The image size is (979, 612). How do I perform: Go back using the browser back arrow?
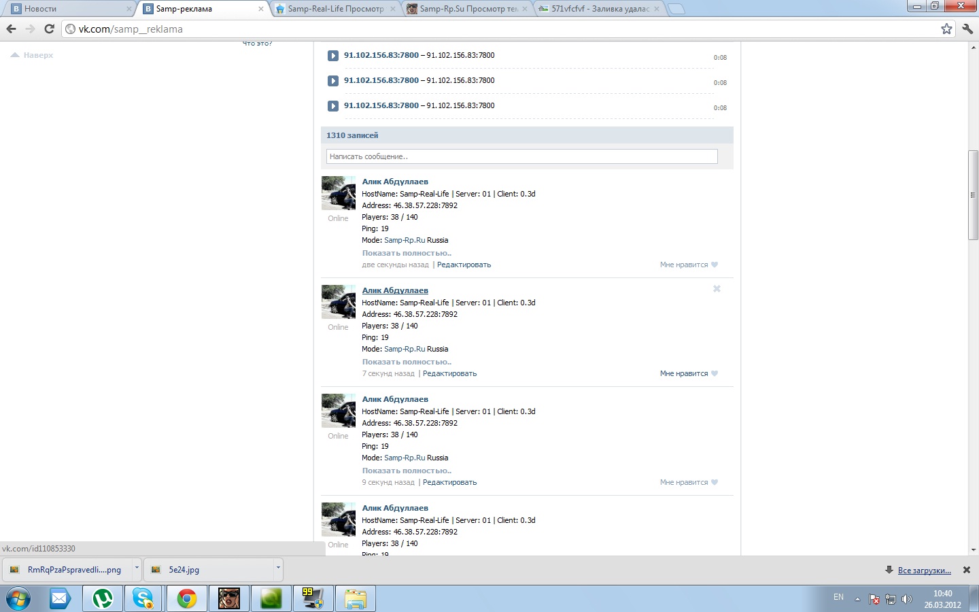(11, 29)
